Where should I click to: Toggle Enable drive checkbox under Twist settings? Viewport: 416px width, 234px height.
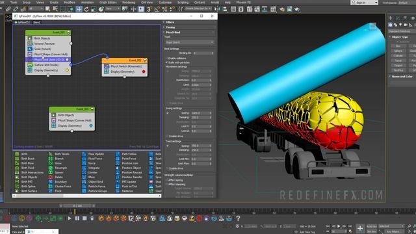point(168,168)
